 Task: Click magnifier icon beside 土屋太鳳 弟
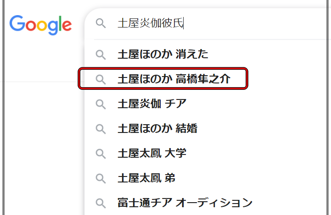(101, 178)
